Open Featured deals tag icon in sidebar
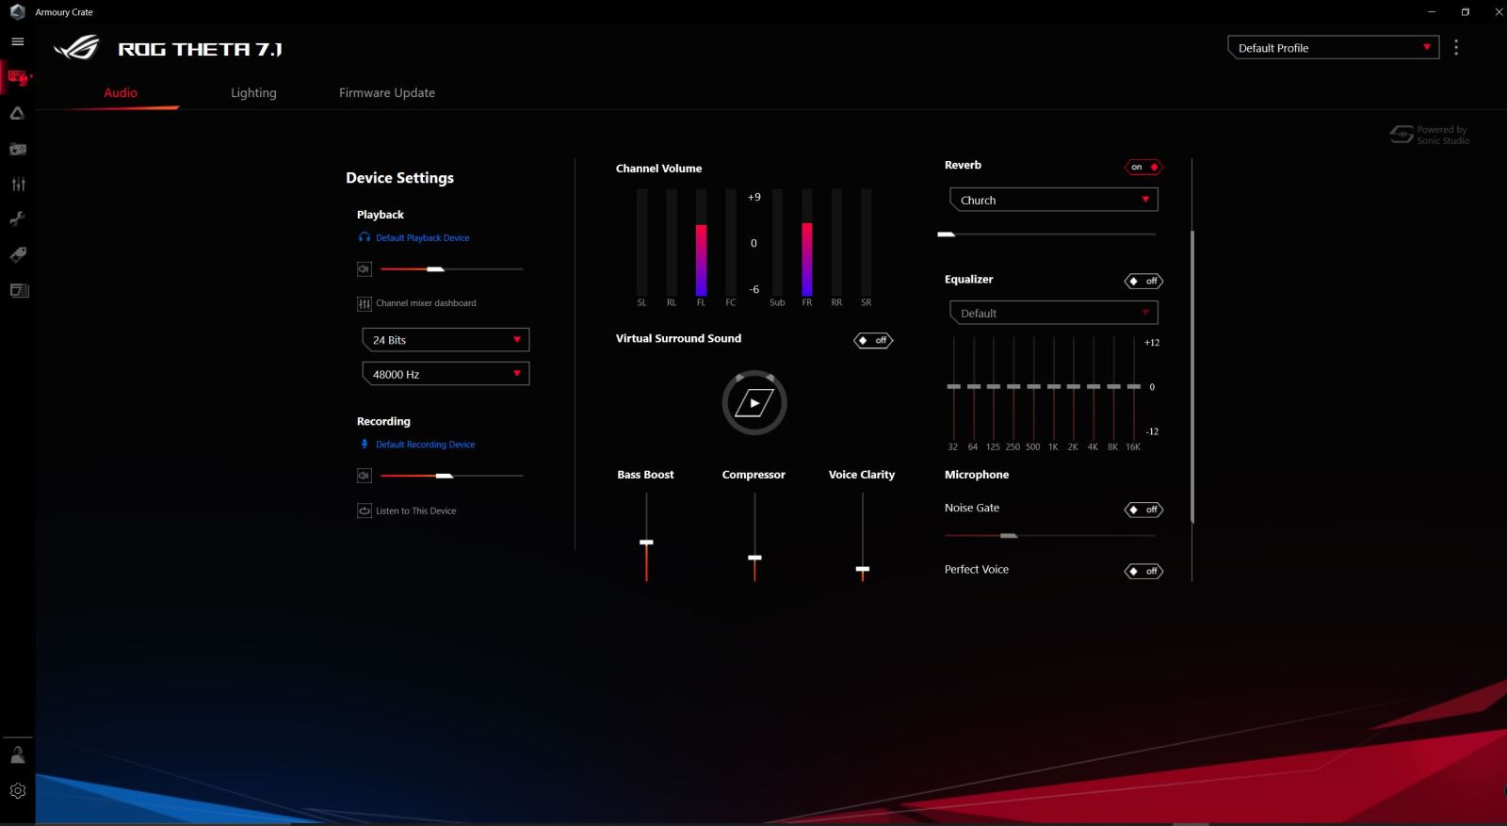 (x=17, y=254)
